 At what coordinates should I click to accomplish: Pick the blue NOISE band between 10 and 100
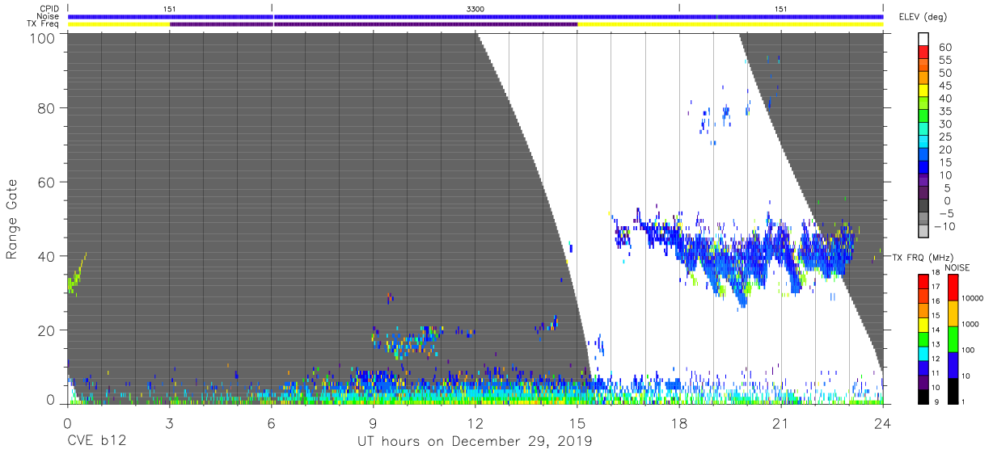click(x=953, y=365)
